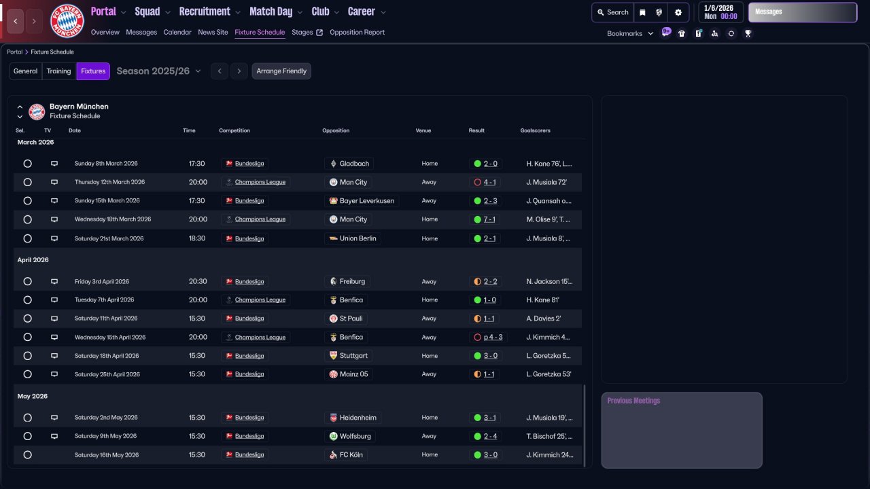The height and width of the screenshot is (489, 870).
Task: Expand the Bookmarks dropdown
Action: pos(630,33)
